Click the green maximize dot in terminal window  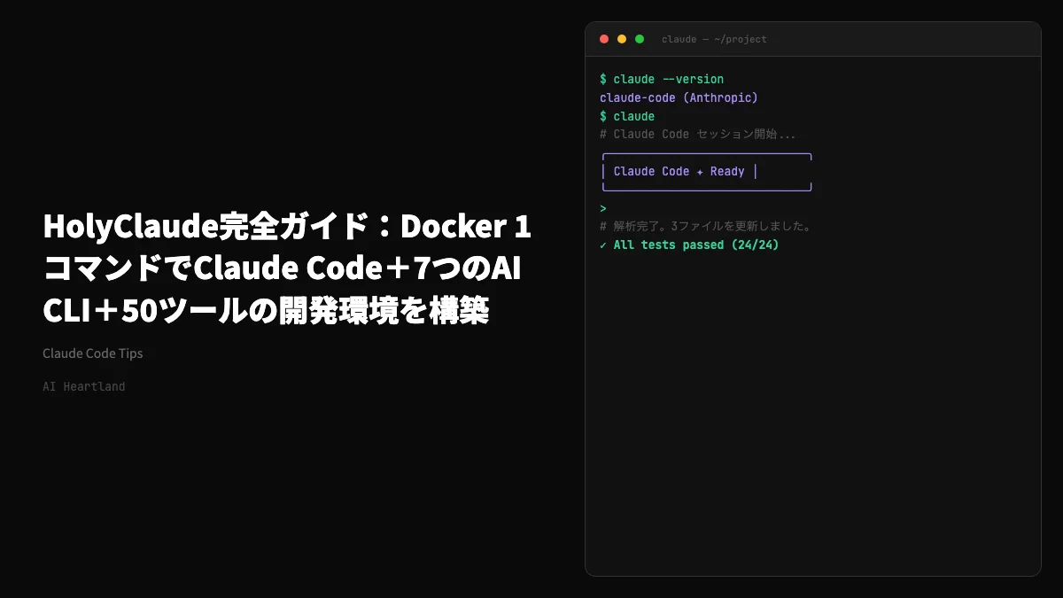[640, 39]
